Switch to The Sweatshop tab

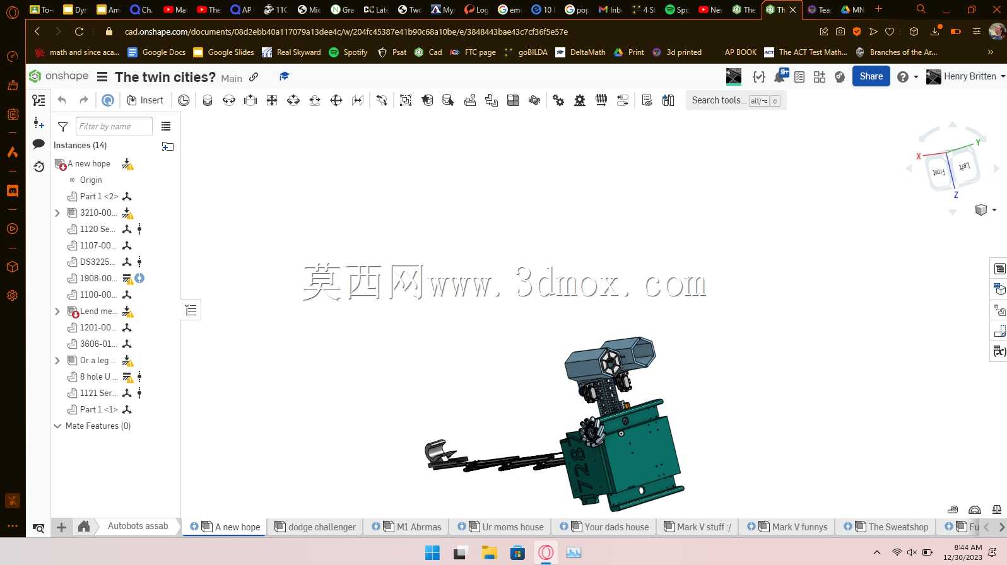click(886, 527)
